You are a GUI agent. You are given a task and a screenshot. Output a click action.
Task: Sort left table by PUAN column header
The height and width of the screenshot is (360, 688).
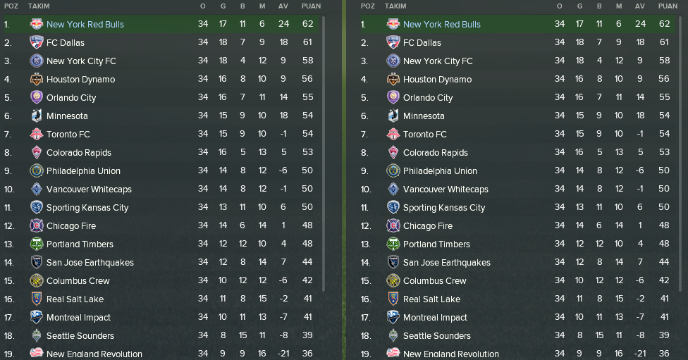(311, 6)
